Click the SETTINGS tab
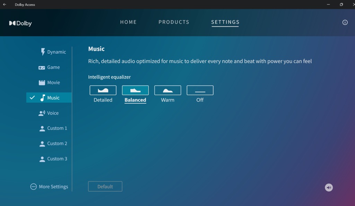The height and width of the screenshot is (206, 355). click(225, 22)
